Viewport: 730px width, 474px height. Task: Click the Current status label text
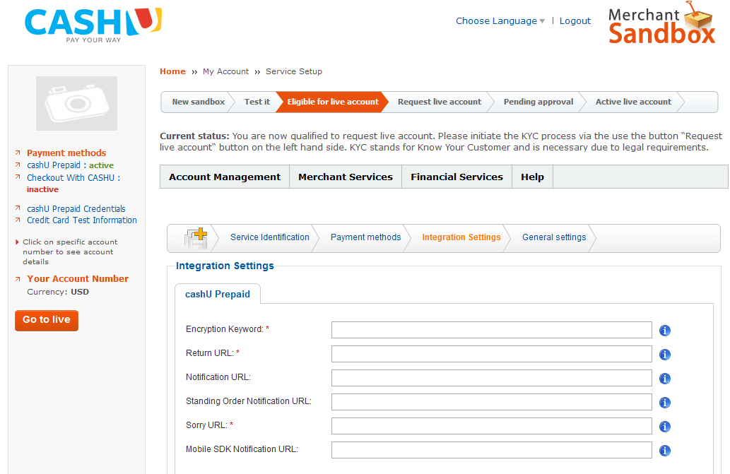(194, 136)
